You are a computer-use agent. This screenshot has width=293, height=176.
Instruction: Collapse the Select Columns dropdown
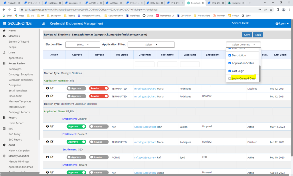pyautogui.click(x=243, y=45)
